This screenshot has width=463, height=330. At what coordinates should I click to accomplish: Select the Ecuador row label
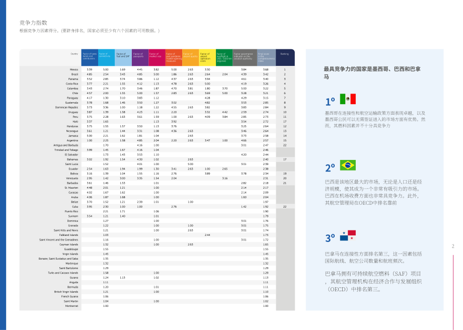coord(73,169)
